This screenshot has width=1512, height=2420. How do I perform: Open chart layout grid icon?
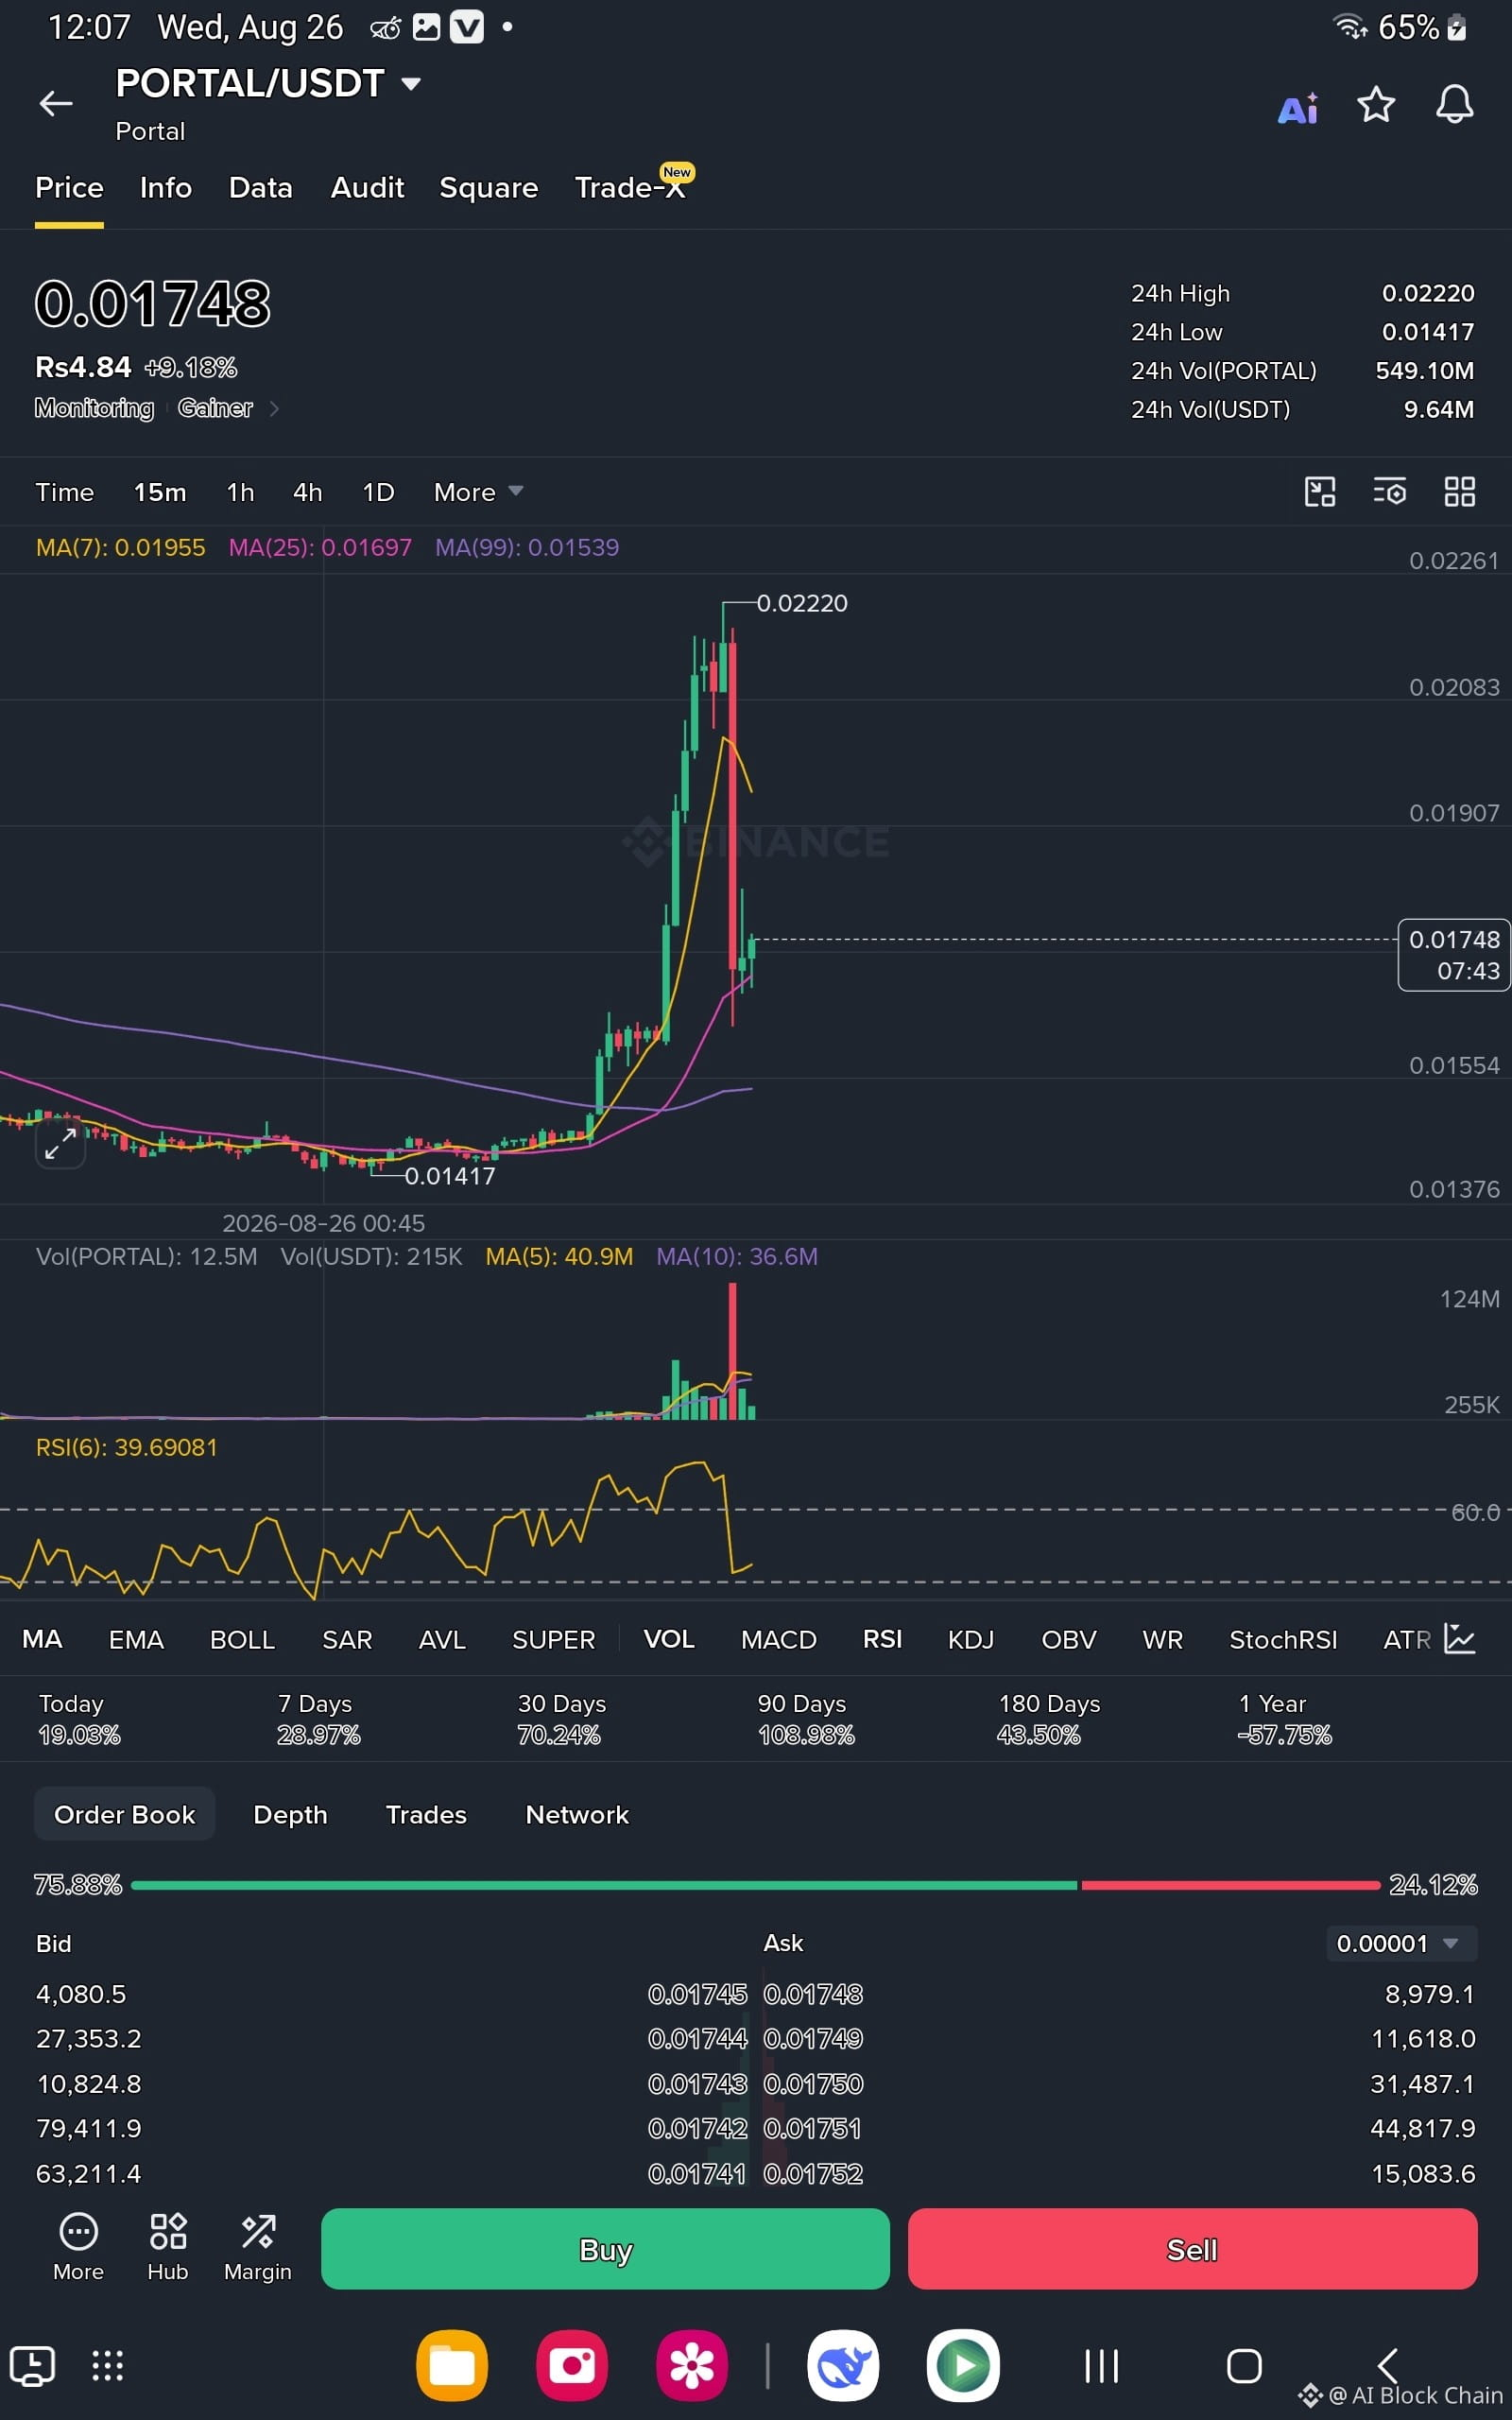pos(1460,491)
